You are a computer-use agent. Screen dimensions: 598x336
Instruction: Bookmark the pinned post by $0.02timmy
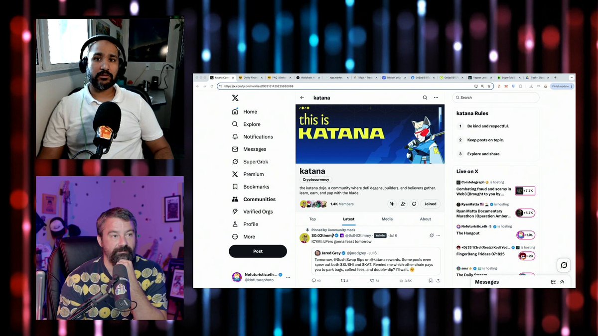[431, 281]
